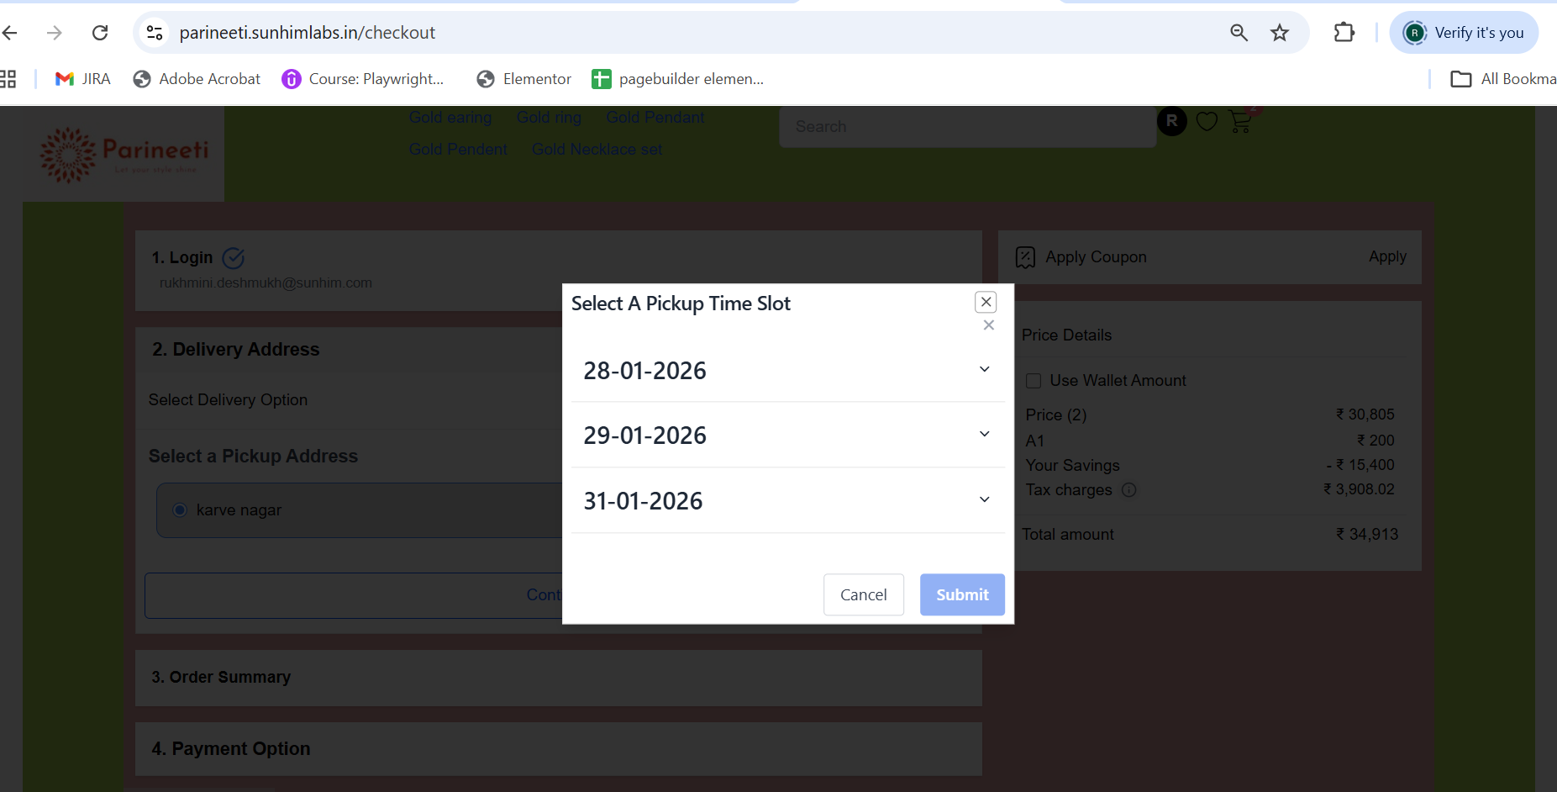The image size is (1557, 792).
Task: Click the wishlist heart icon
Action: 1207,122
